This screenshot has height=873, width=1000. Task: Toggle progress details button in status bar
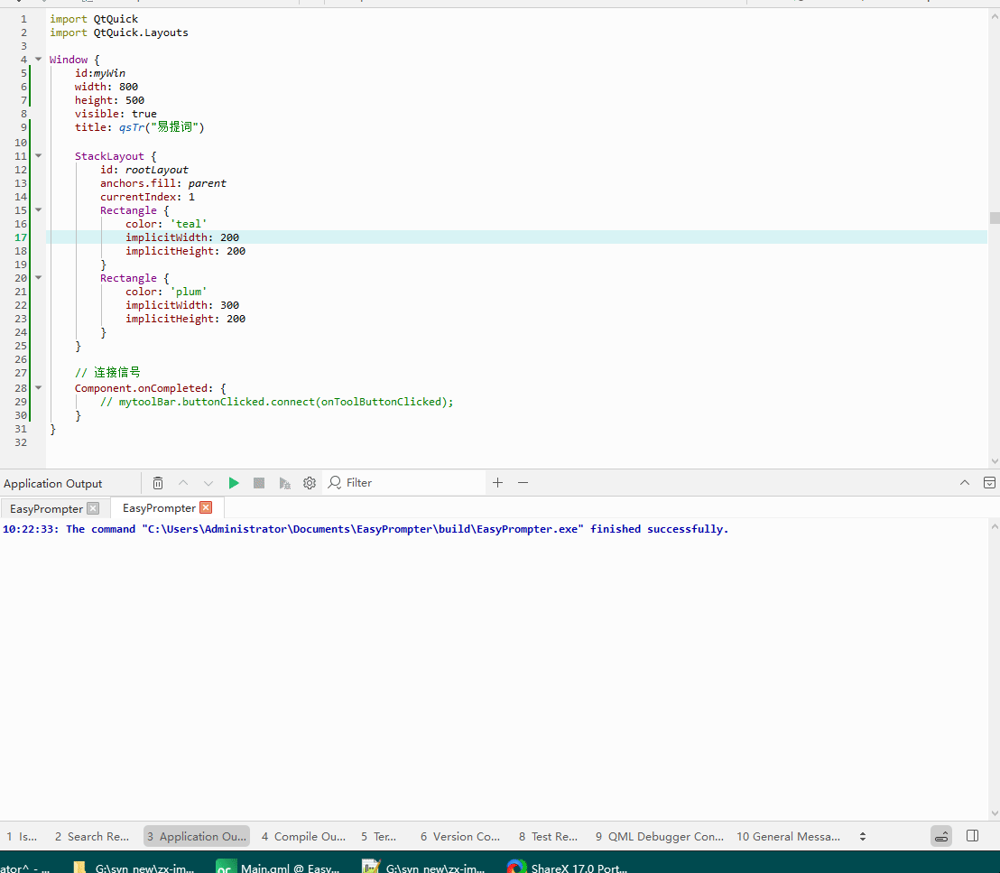click(941, 836)
